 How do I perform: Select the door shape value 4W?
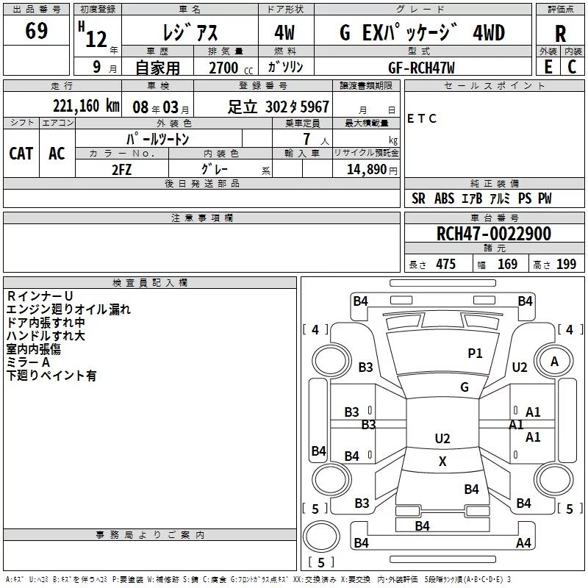tap(284, 32)
